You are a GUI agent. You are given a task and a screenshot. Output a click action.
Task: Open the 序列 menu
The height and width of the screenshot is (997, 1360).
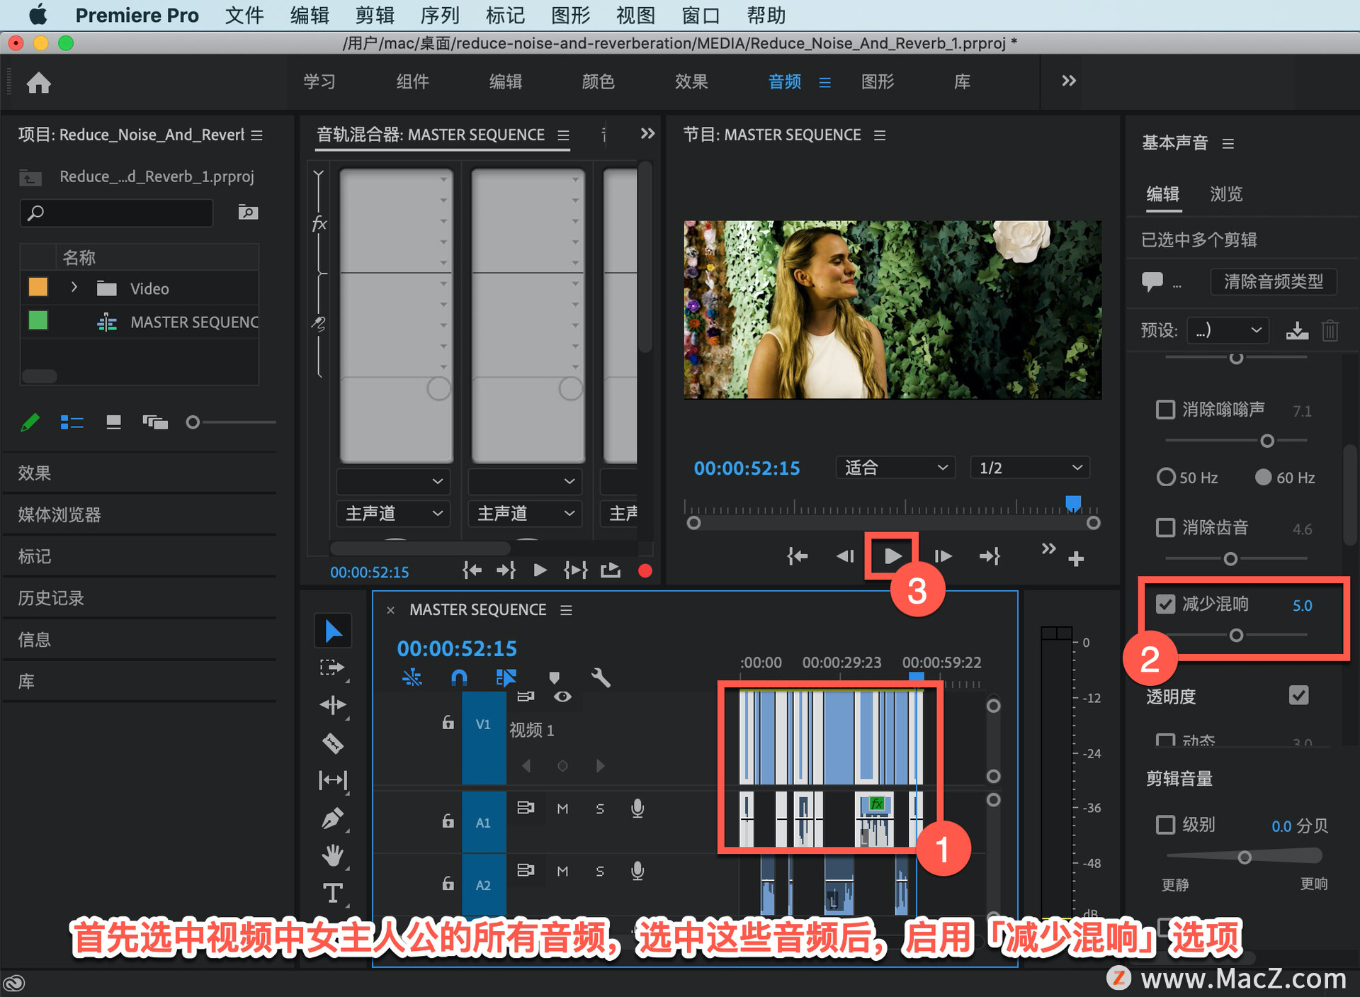(440, 15)
